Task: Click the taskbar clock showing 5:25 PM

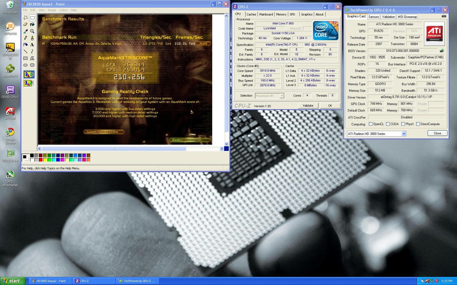Action: [447, 281]
